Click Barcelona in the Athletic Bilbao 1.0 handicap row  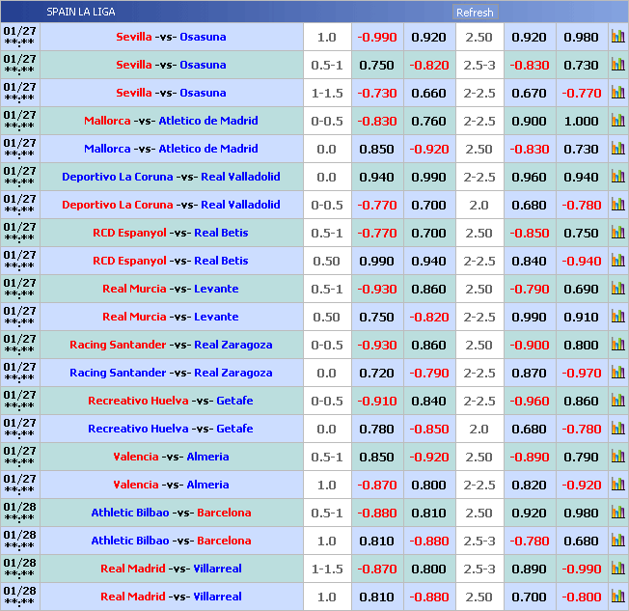[x=224, y=541]
